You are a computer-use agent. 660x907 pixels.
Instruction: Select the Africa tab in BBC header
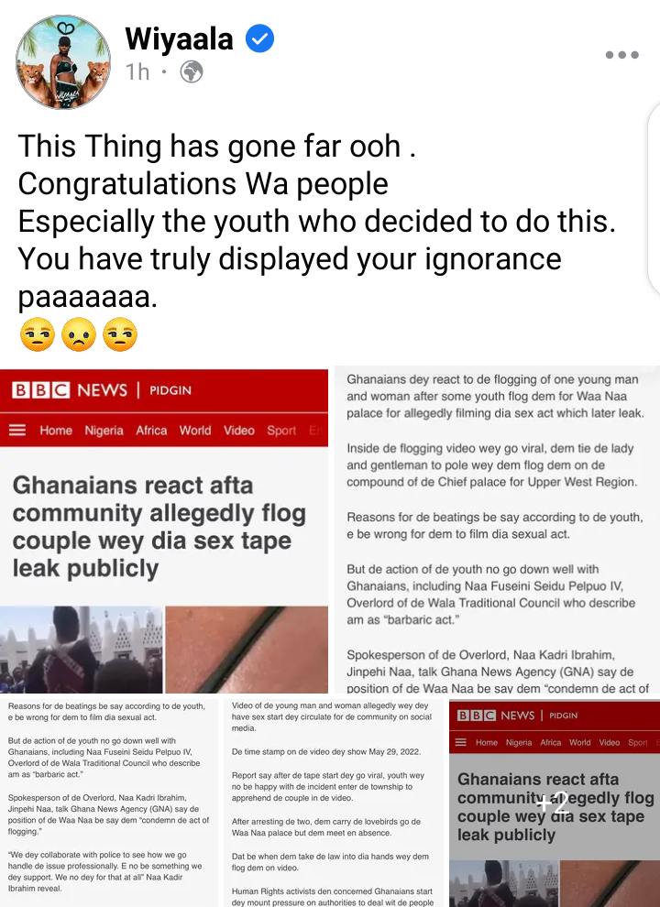151,431
